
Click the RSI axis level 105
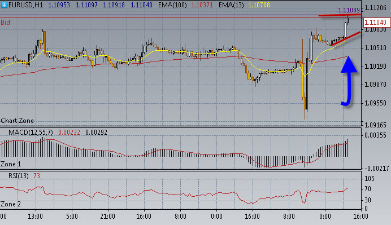[370, 179]
